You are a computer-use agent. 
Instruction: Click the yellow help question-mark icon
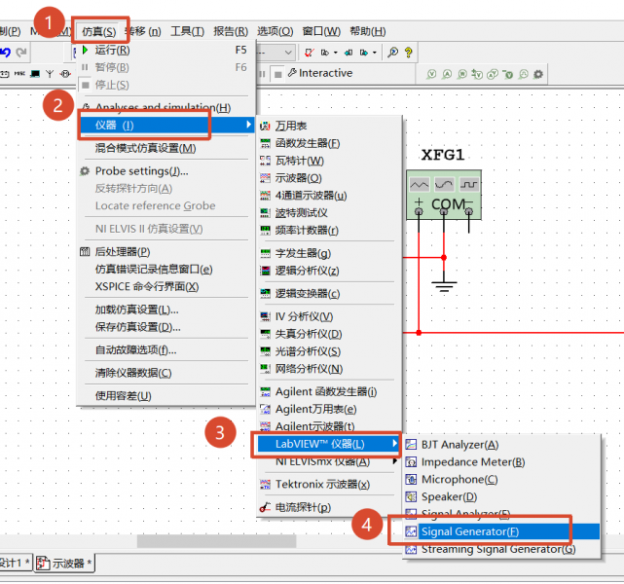click(408, 53)
